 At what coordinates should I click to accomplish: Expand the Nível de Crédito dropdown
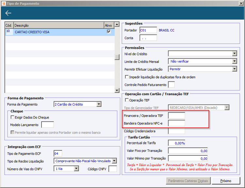coord(234,54)
